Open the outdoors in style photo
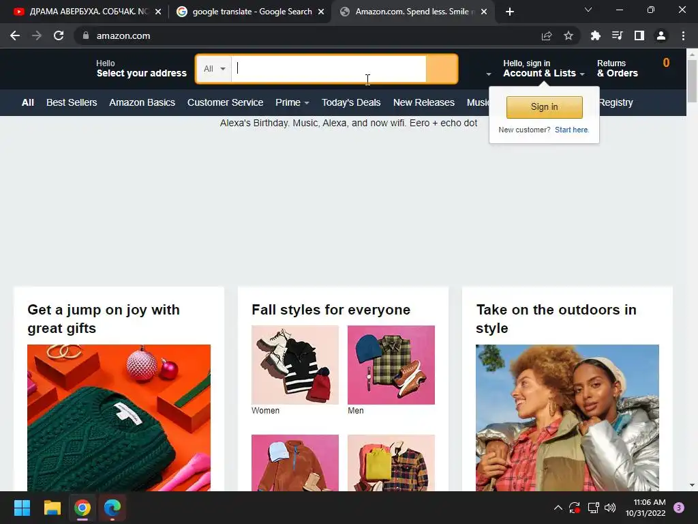 [567, 418]
